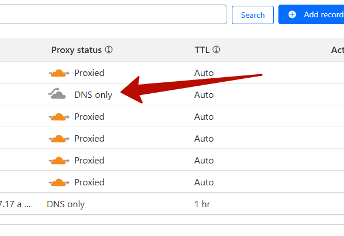Click the Search button
344x236 pixels.
253,15
